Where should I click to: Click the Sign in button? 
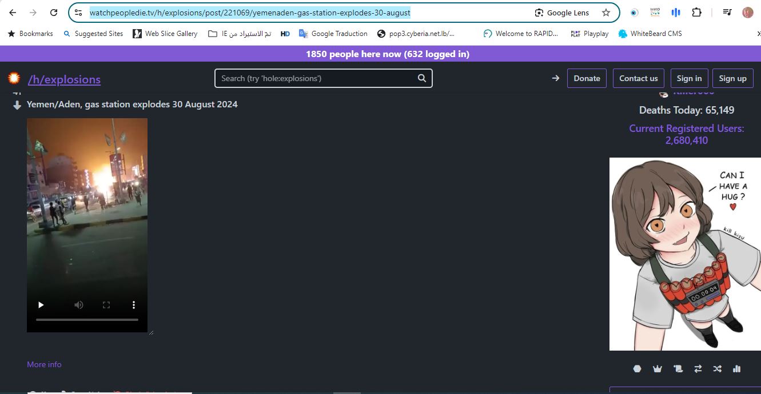tap(689, 78)
